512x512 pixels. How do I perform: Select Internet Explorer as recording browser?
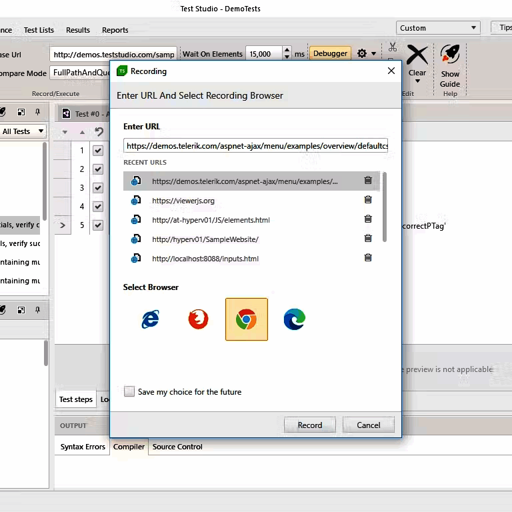coord(151,319)
